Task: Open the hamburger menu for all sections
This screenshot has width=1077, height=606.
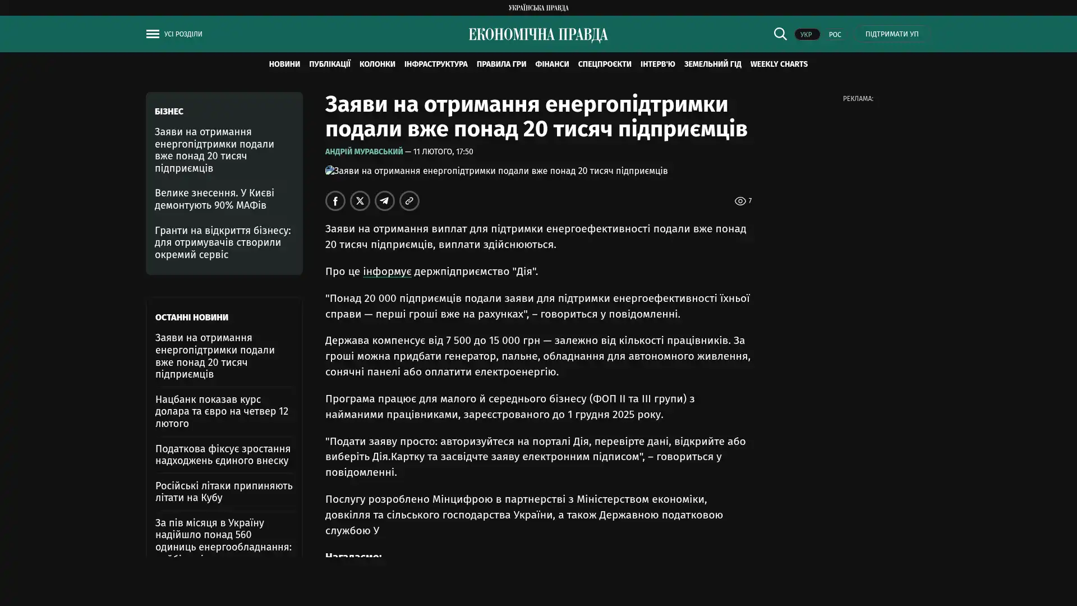Action: pos(152,34)
